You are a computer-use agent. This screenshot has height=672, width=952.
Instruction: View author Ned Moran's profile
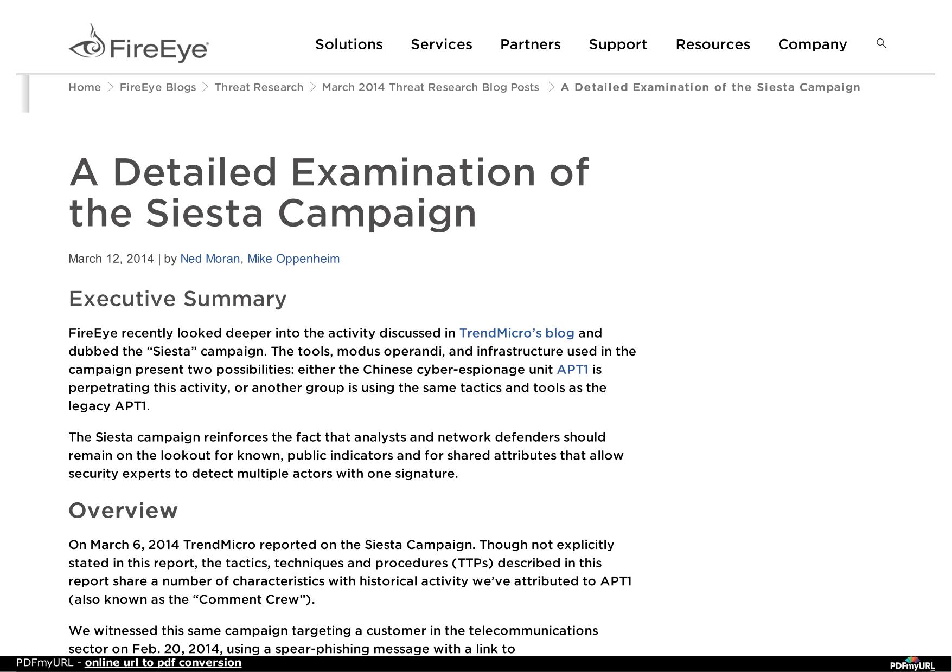(210, 259)
